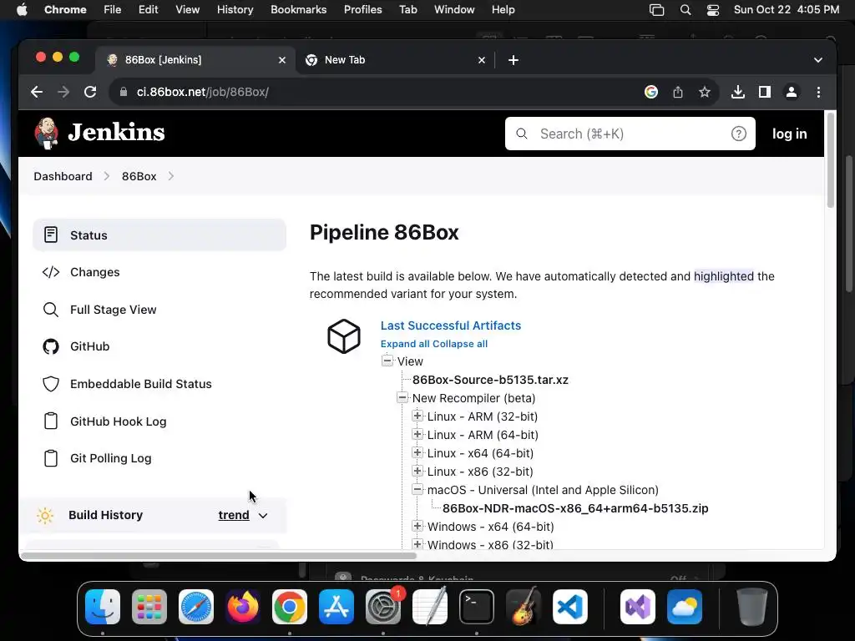Download 86Box-Source-b5135.tar.xz

click(490, 380)
